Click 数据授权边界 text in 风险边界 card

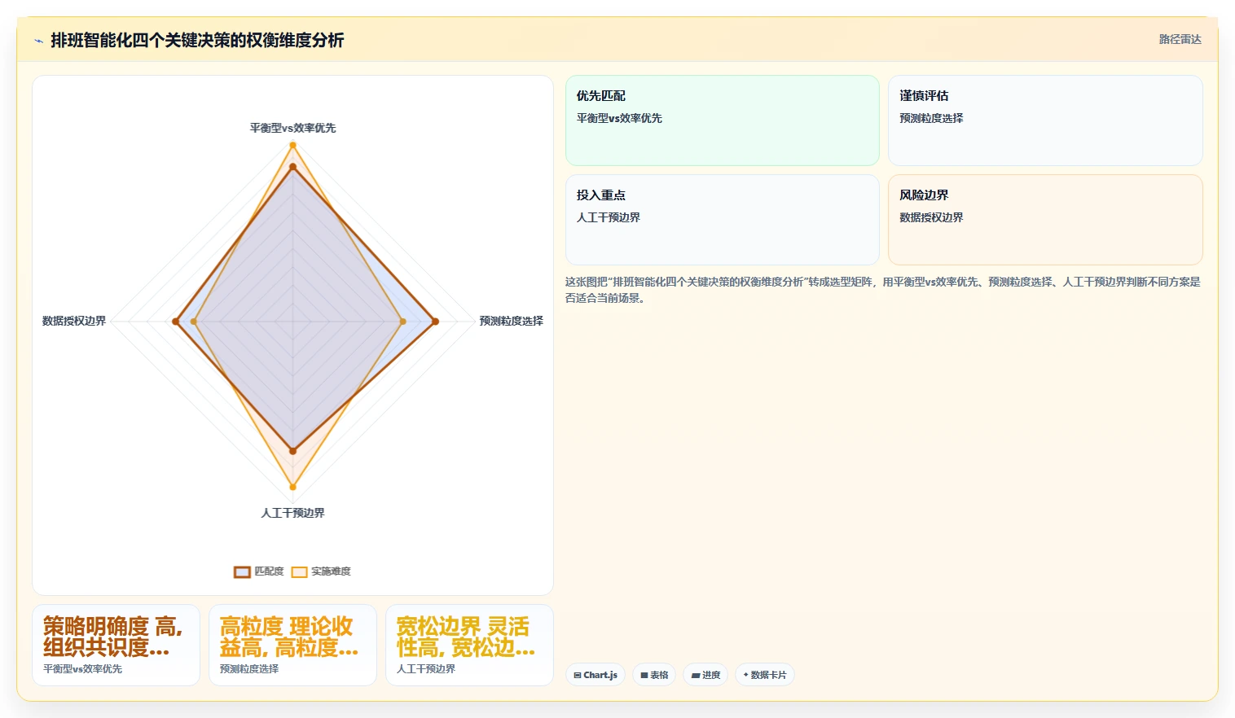931,217
